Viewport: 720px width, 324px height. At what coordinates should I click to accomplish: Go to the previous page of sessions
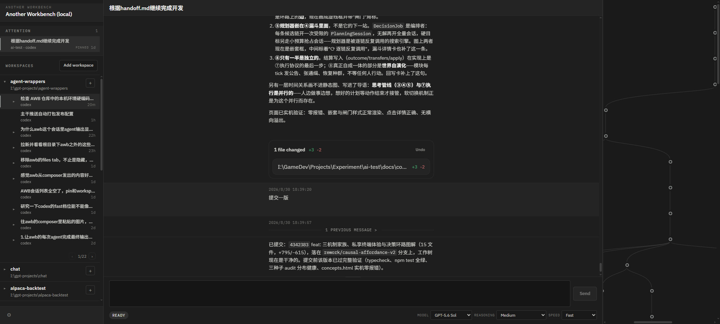click(72, 256)
